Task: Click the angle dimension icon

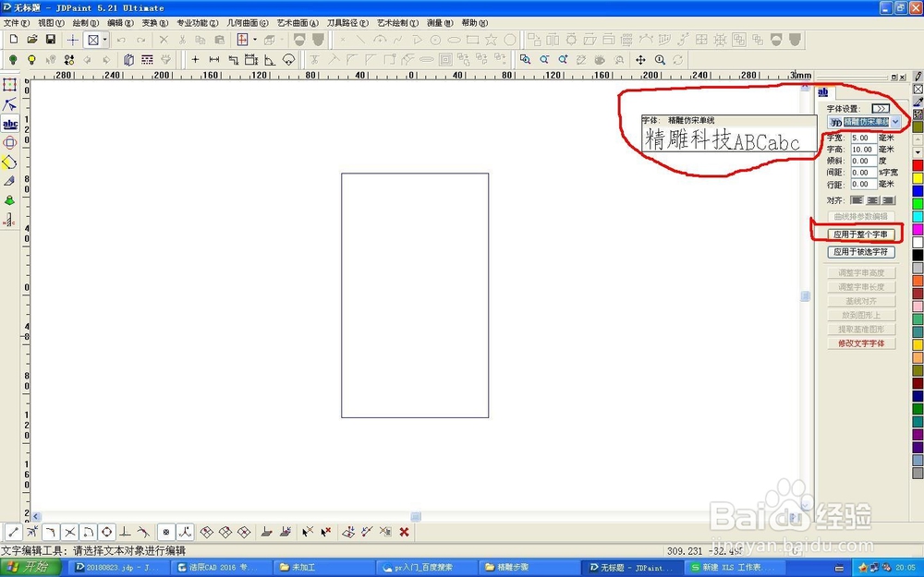Action: coord(270,59)
